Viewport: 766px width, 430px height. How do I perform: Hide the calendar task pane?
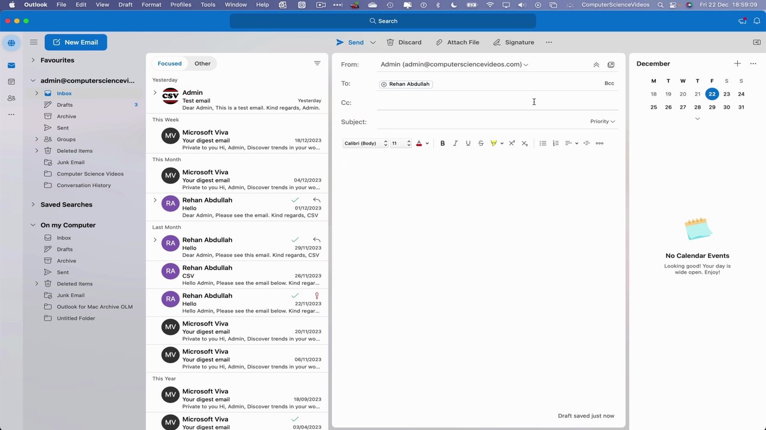click(x=756, y=42)
